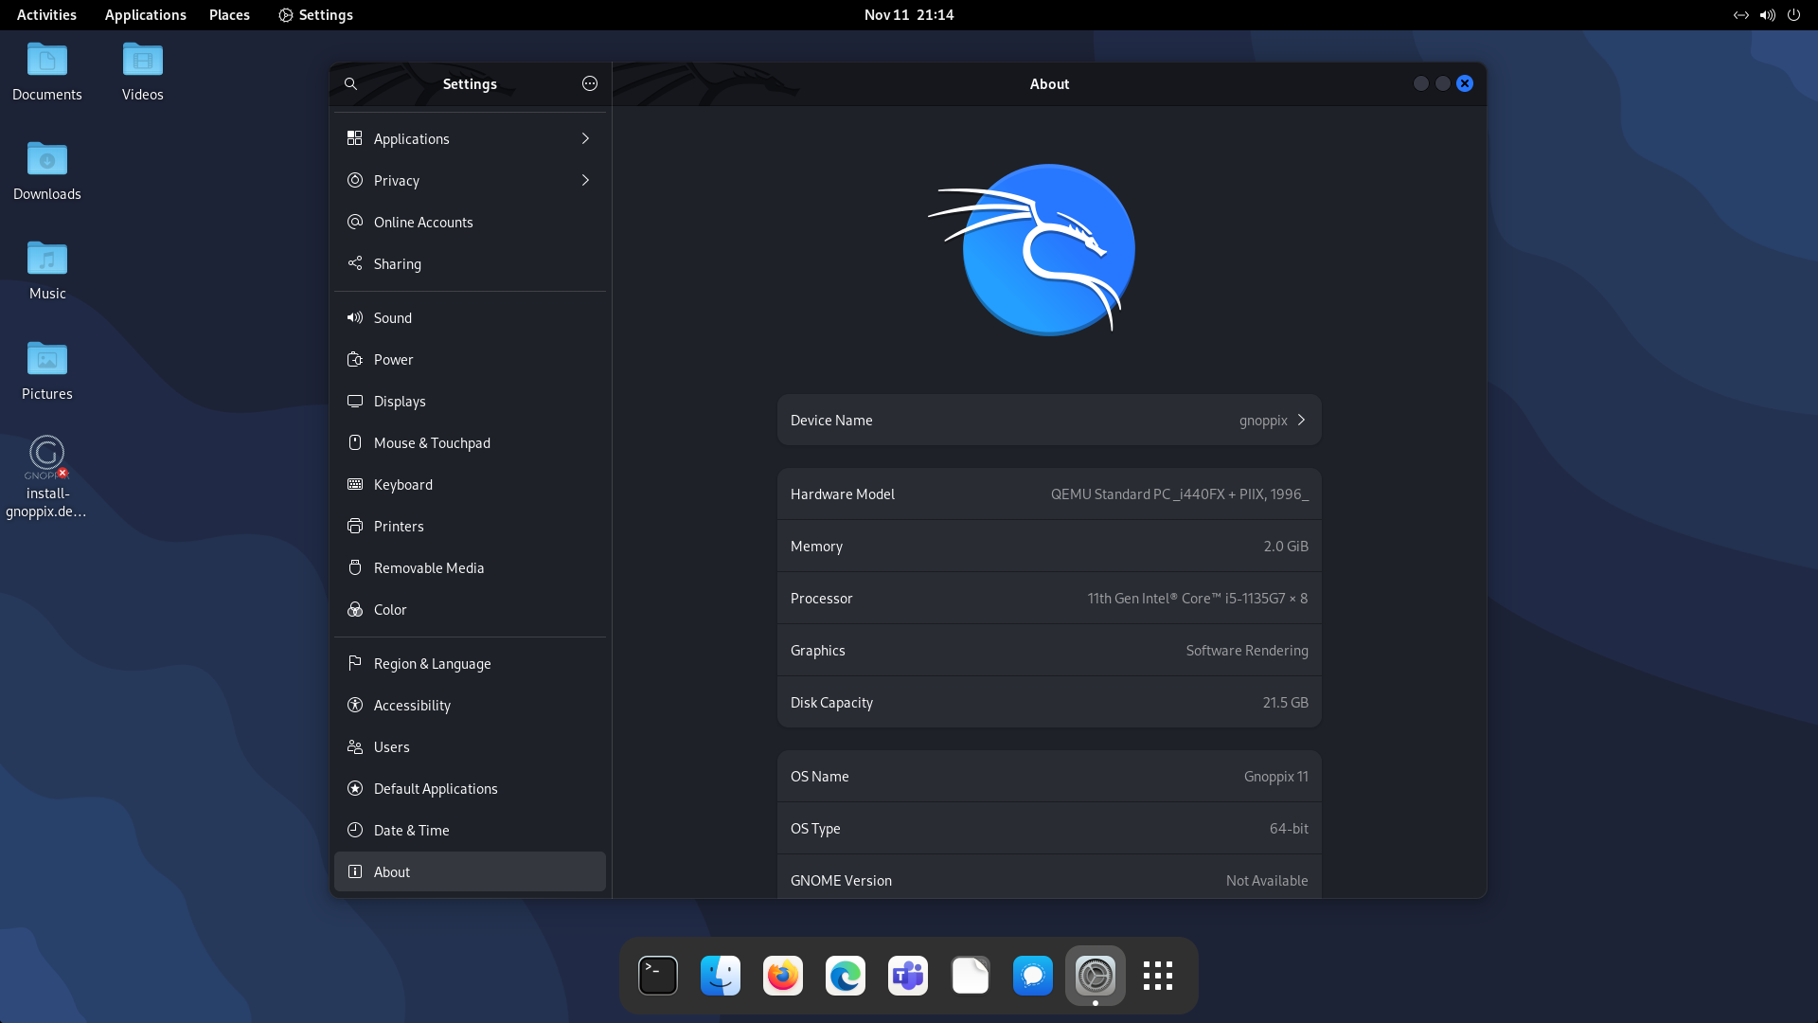This screenshot has height=1023, width=1818.
Task: Select the Downloads desktop folder
Action: click(47, 171)
